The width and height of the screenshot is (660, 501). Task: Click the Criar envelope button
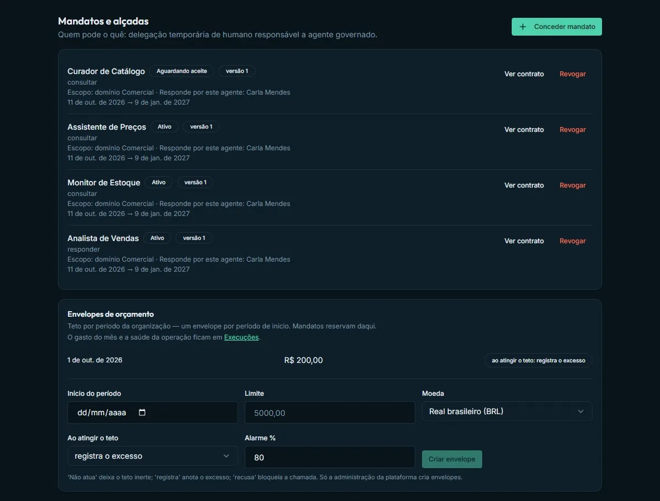452,459
